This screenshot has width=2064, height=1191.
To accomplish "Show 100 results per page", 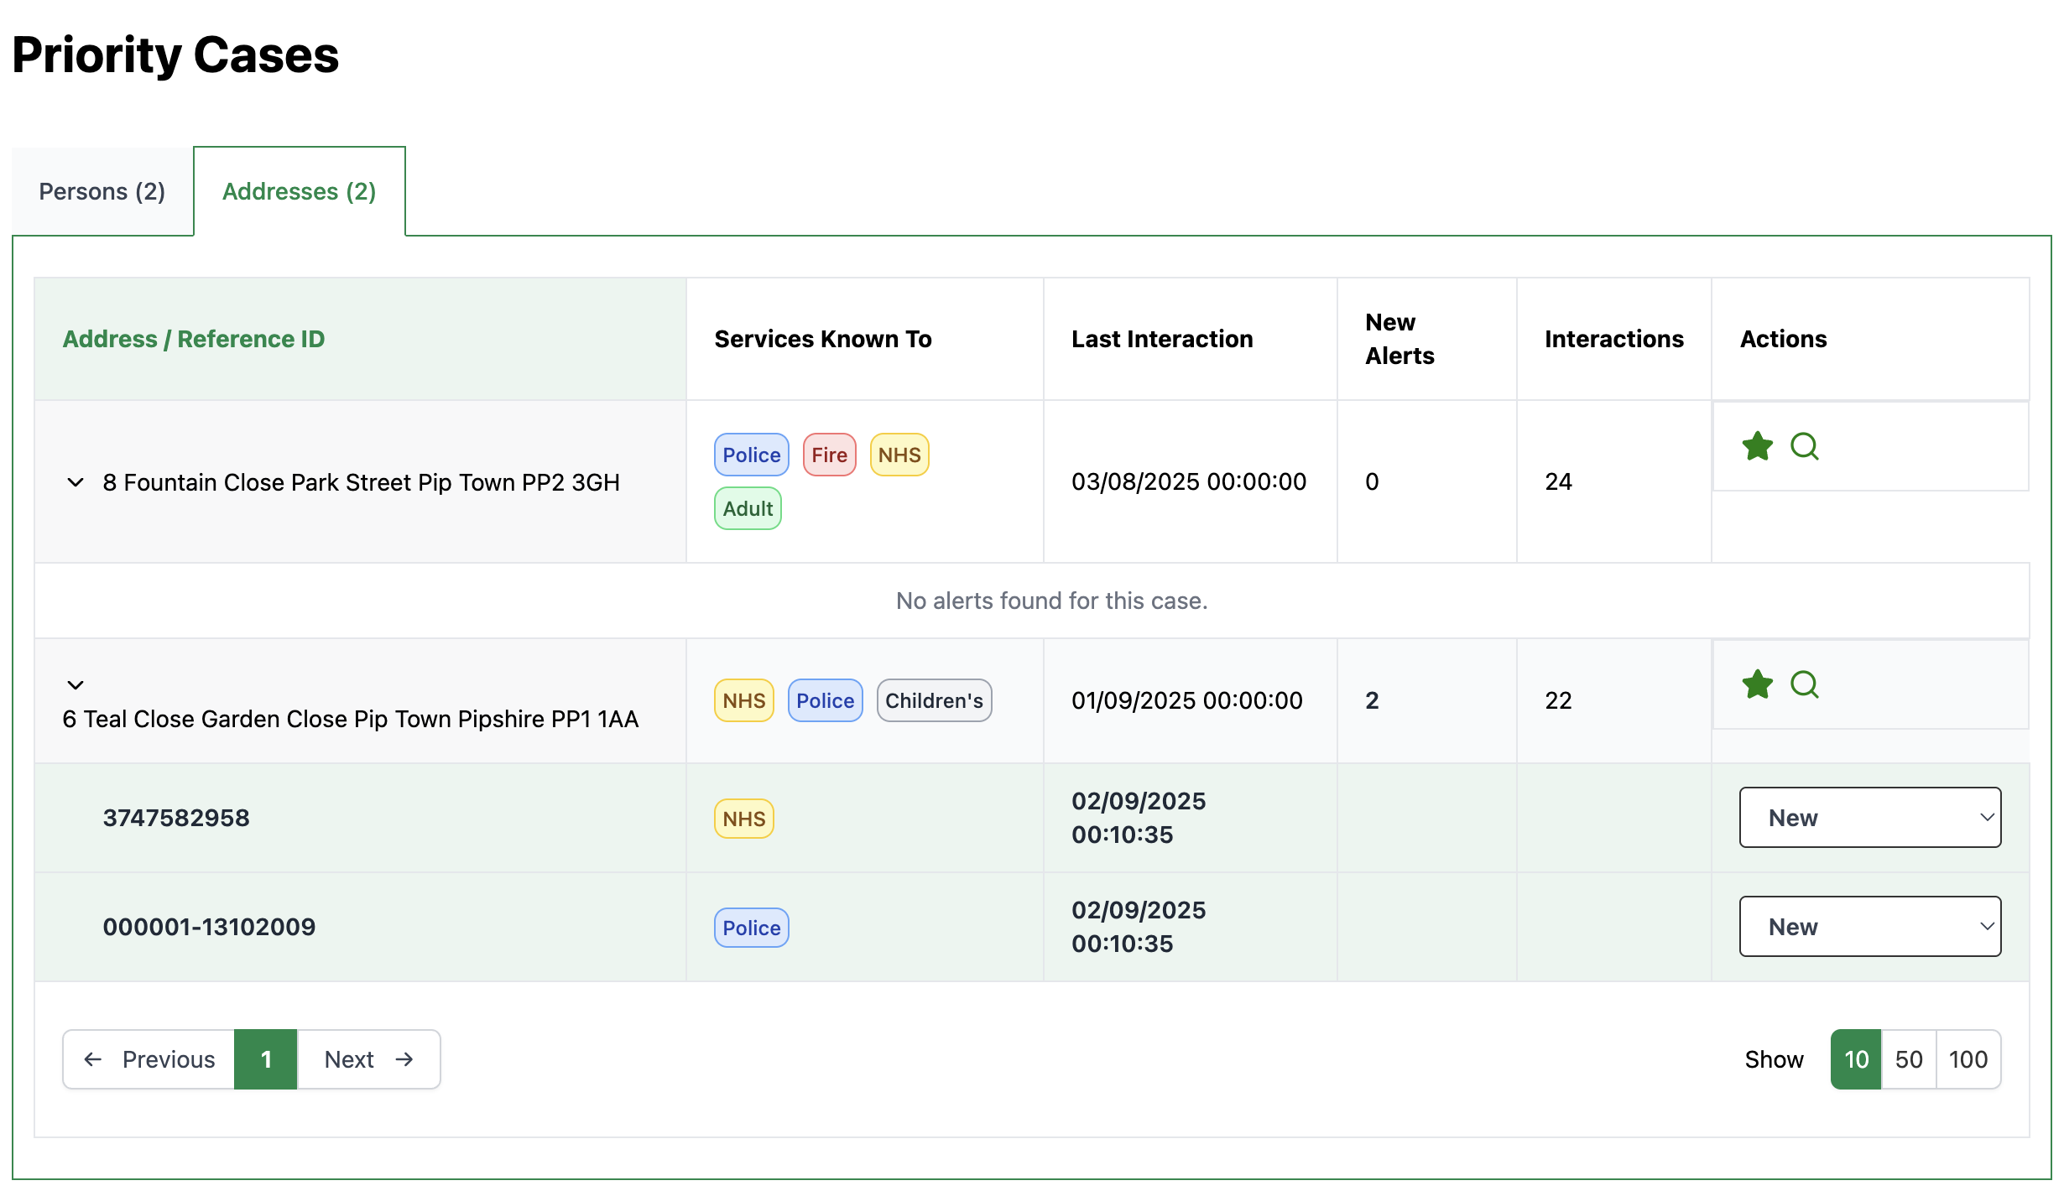I will pyautogui.click(x=1968, y=1059).
